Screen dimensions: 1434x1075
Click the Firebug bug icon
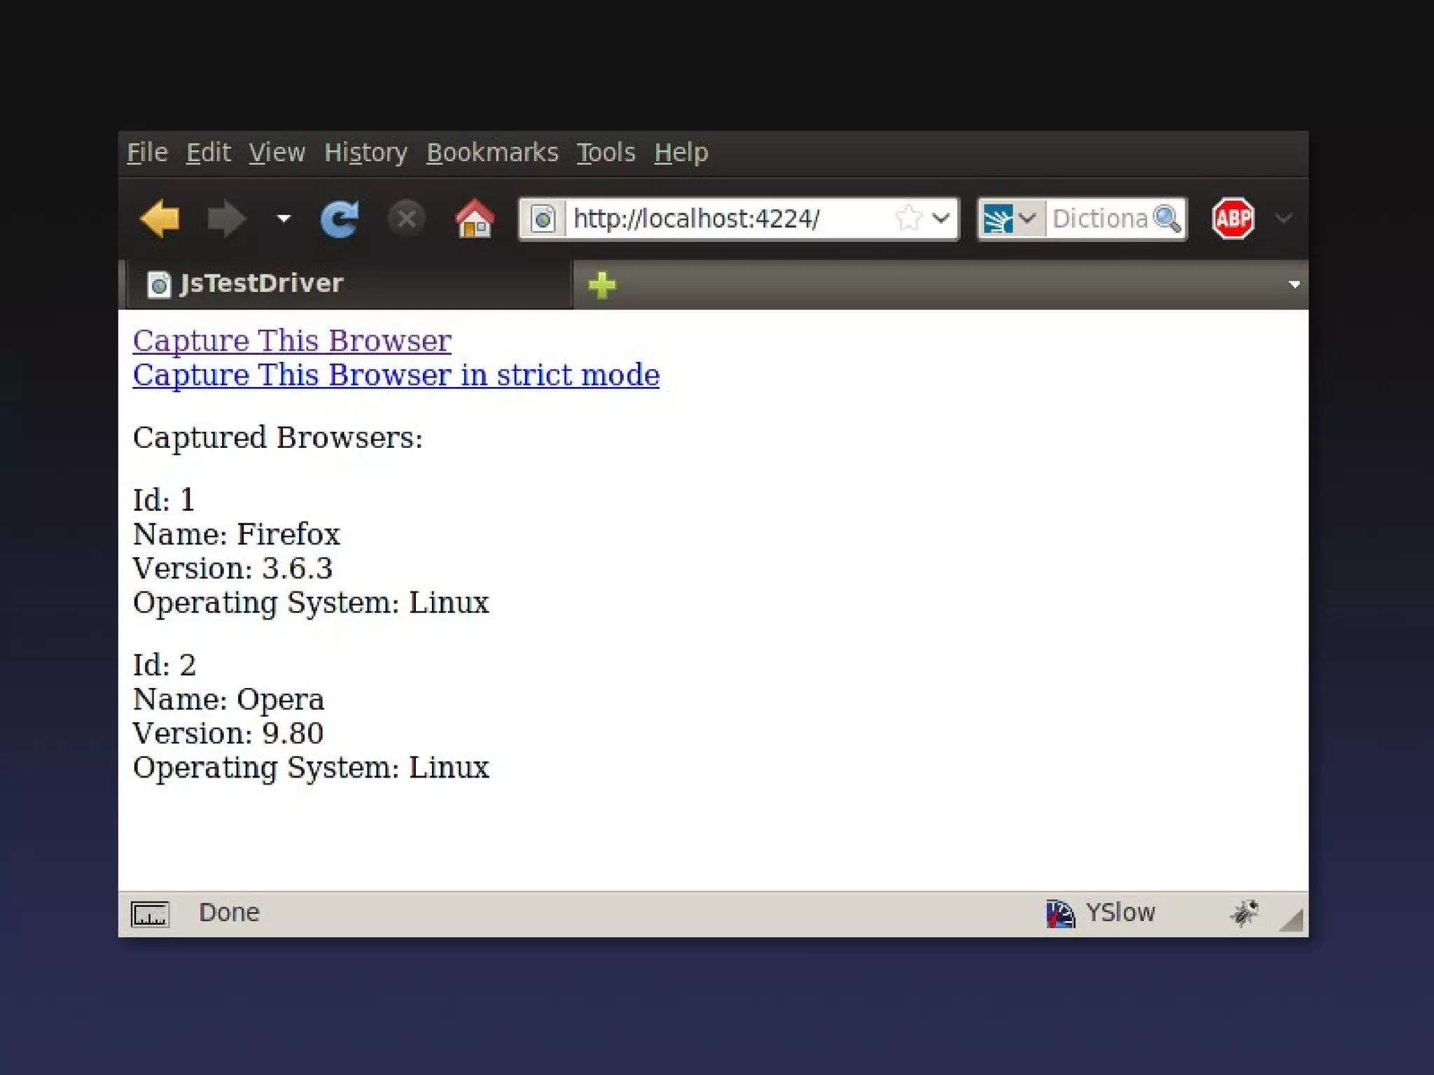[x=1244, y=913]
